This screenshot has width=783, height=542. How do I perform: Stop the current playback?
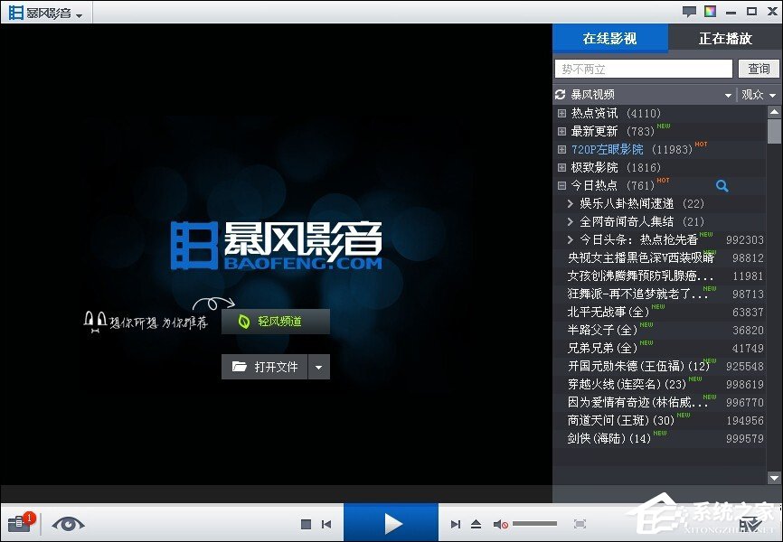point(307,523)
